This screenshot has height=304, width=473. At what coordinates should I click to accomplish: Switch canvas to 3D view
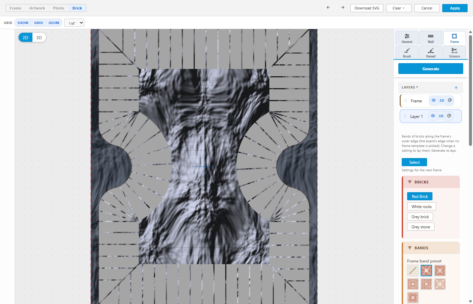point(39,37)
